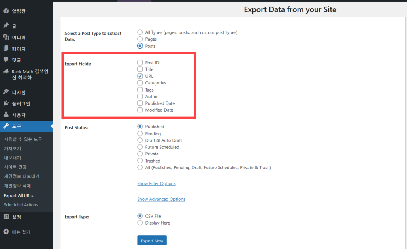The image size is (407, 249).
Task: Check the Author export field
Action: coord(140,96)
